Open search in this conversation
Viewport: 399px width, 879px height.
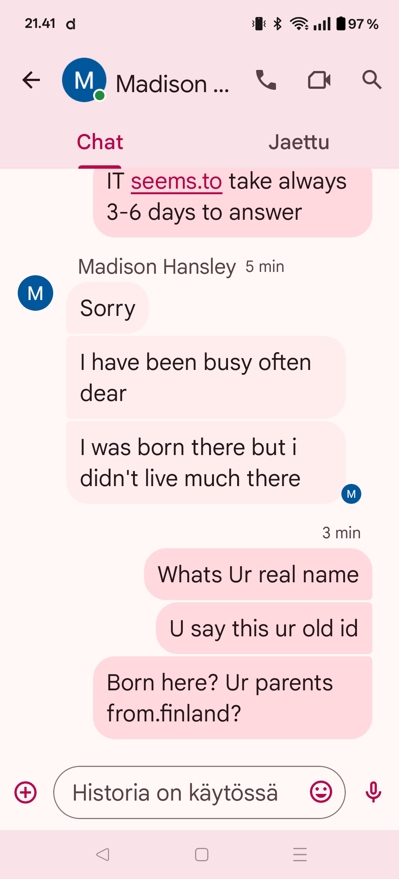coord(372,80)
